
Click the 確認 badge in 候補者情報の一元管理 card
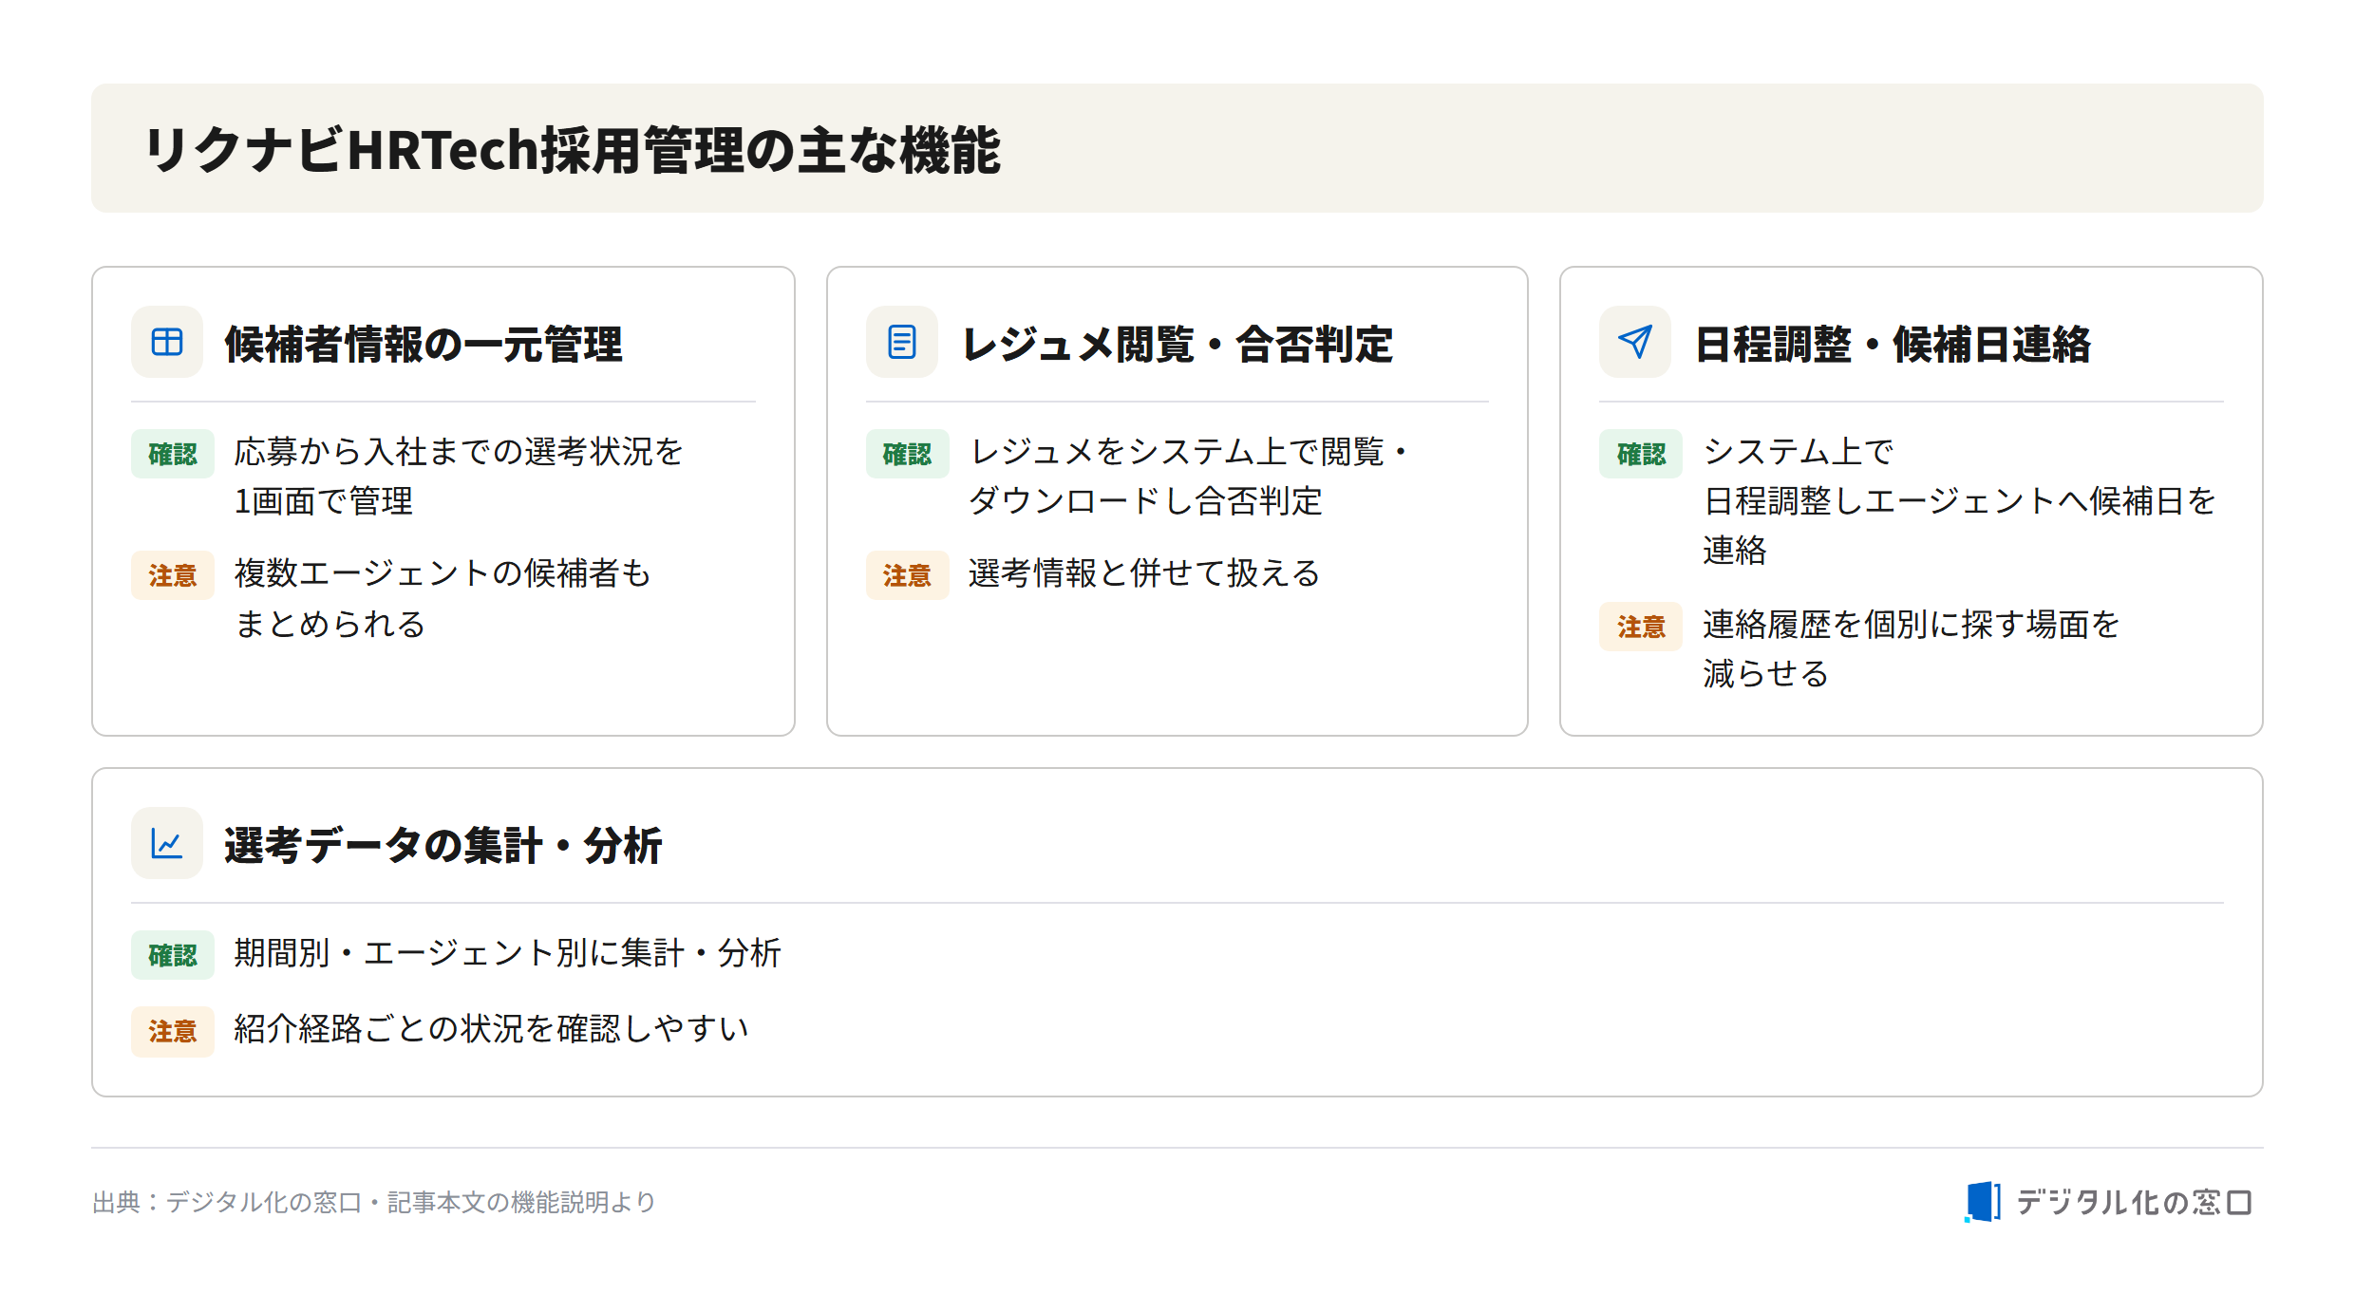point(173,454)
